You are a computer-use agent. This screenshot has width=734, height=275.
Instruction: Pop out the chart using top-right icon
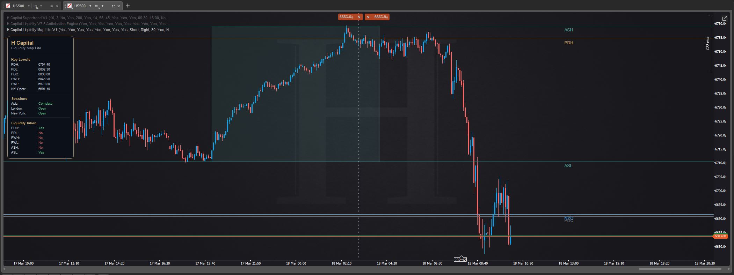(x=725, y=18)
